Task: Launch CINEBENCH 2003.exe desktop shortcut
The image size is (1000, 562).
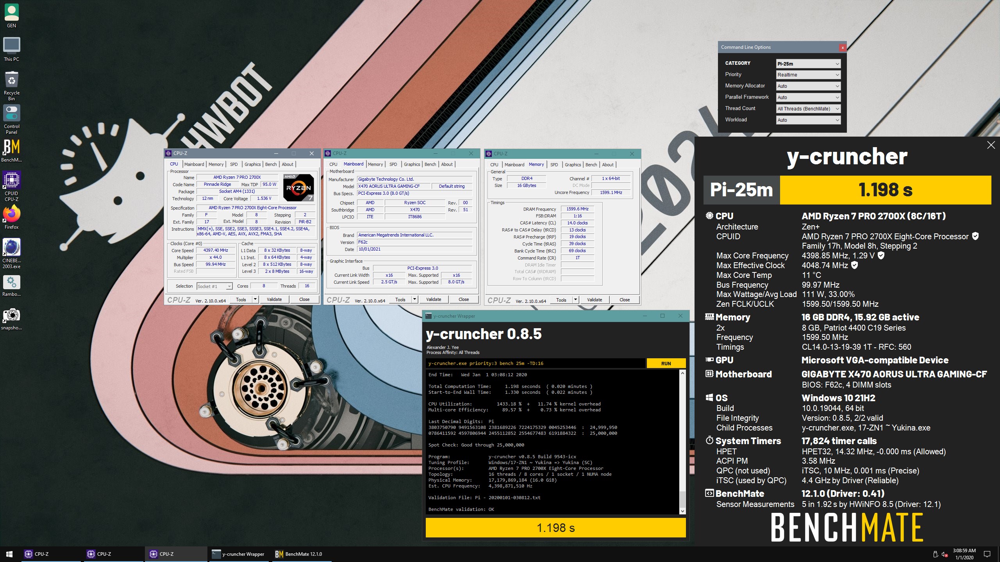Action: 11,253
